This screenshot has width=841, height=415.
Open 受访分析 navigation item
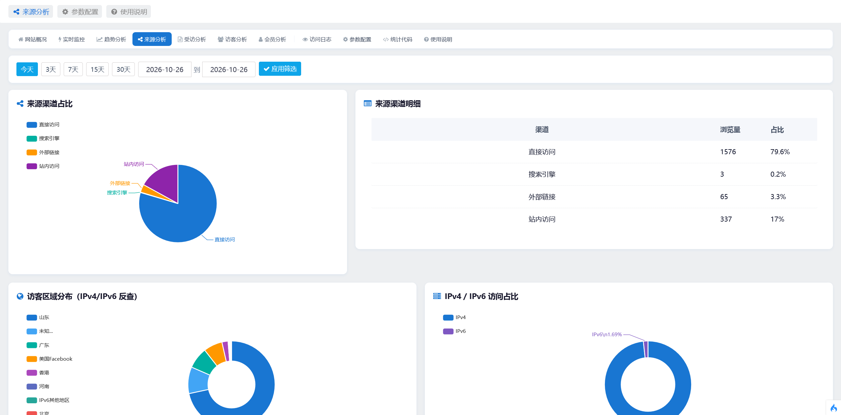[x=192, y=39]
